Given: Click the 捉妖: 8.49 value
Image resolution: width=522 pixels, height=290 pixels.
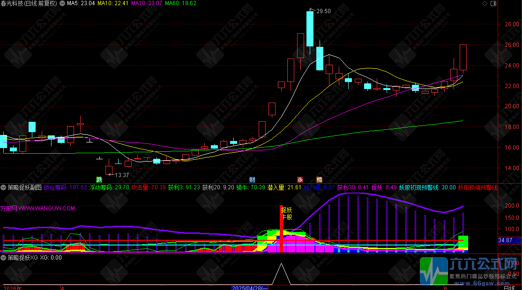Looking at the screenshot, I should [x=384, y=187].
